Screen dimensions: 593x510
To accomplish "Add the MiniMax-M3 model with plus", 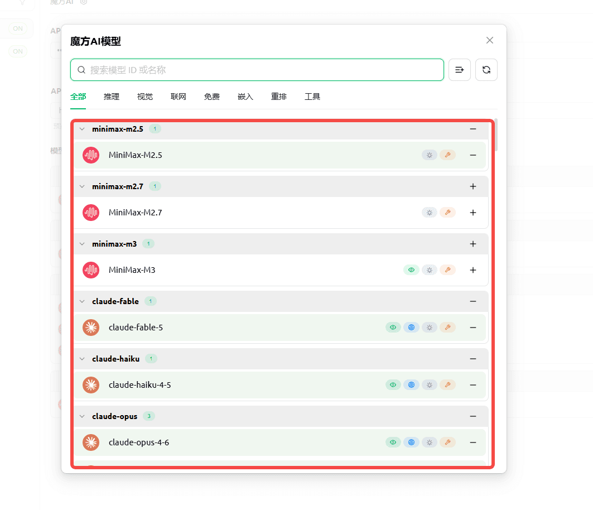I will tap(473, 270).
